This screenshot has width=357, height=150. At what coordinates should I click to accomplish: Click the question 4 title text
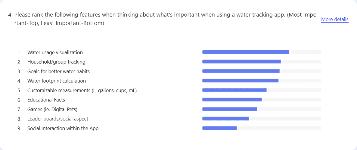coord(162,19)
